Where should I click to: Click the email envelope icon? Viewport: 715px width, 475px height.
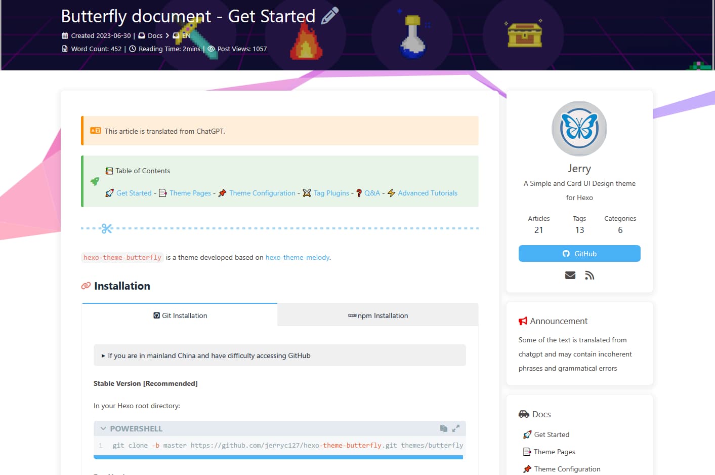[570, 275]
